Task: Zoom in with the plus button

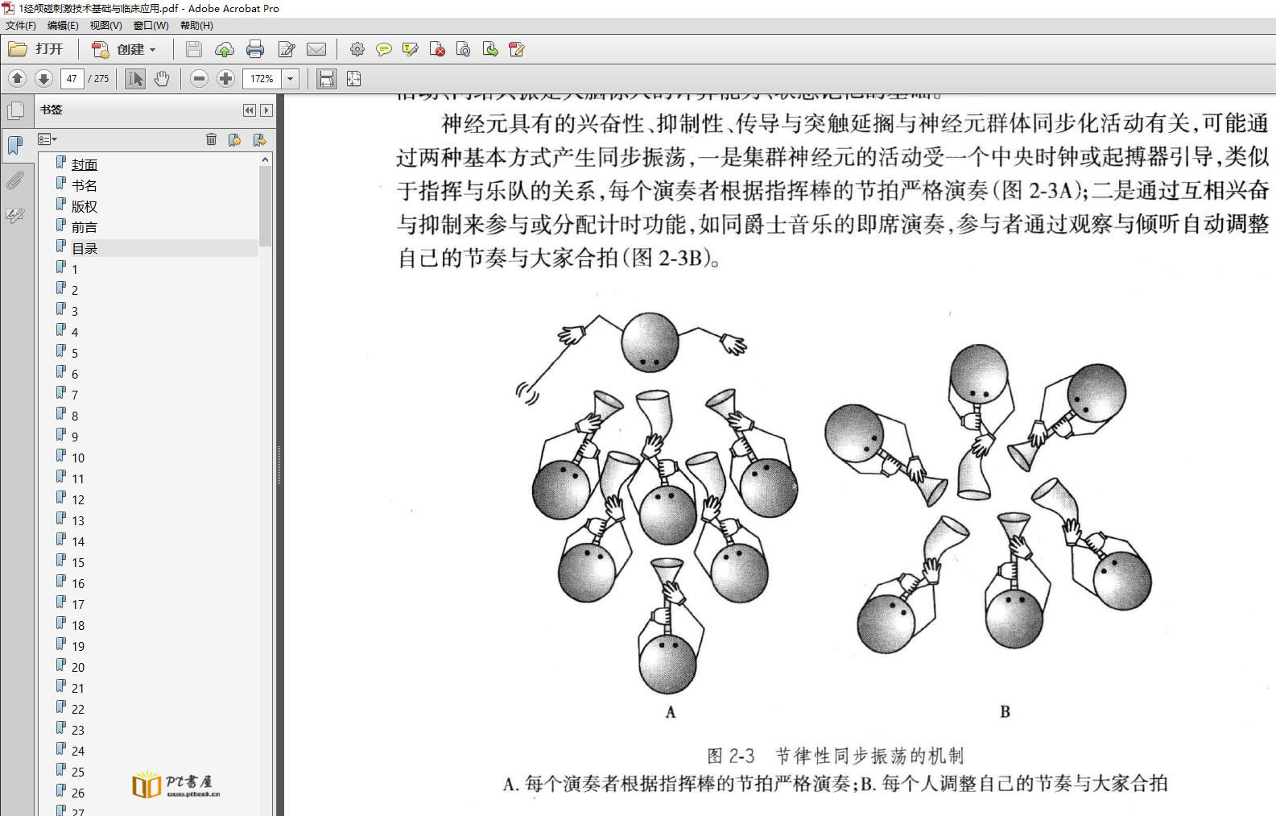Action: click(x=226, y=78)
